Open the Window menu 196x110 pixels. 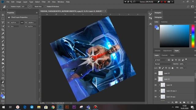coord(61,2)
